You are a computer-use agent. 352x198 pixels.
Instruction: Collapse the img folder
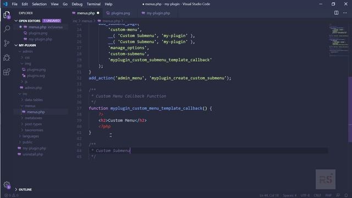point(28,63)
